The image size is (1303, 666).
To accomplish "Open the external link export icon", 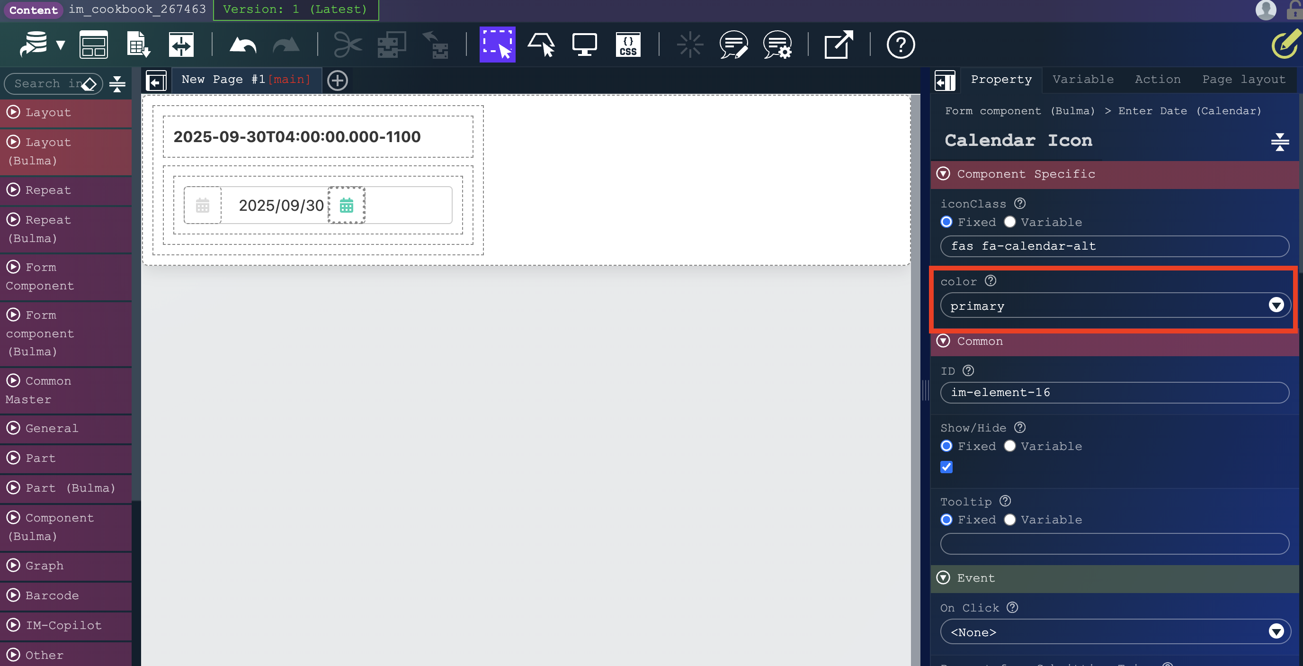I will pyautogui.click(x=838, y=45).
